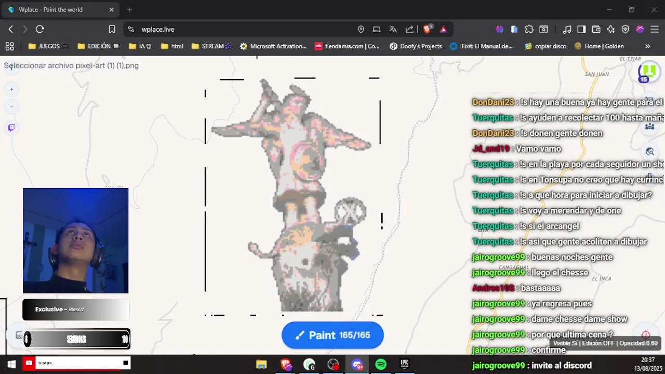Click the Exclusive - Blessd song banner
The height and width of the screenshot is (374, 665).
[x=76, y=310]
